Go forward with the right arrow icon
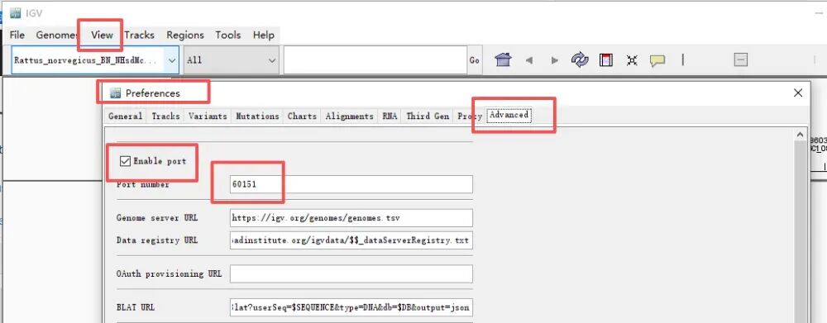Viewport: 827px width, 323px height. tap(554, 60)
